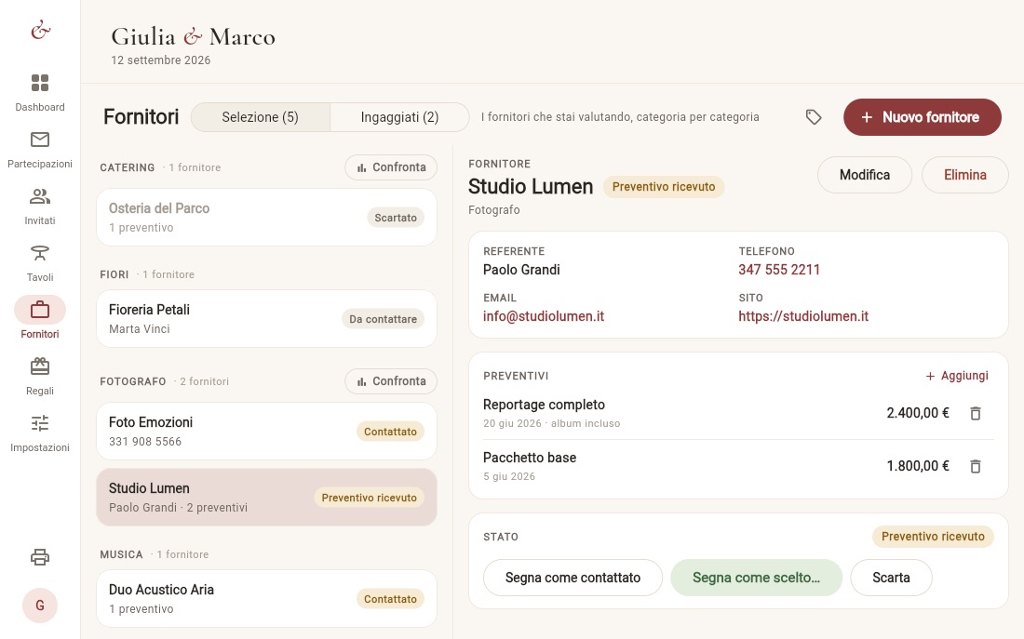Edit supplier with Modifica button

click(865, 175)
